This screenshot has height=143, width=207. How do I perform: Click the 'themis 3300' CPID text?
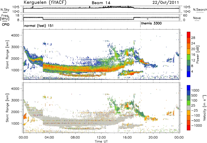click(151, 23)
